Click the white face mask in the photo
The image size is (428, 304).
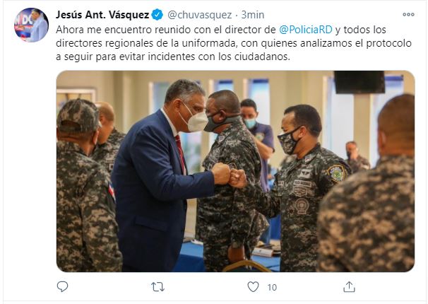point(195,118)
